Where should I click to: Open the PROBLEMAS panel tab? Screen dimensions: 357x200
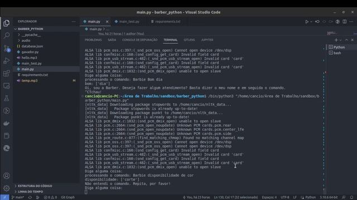[93, 40]
